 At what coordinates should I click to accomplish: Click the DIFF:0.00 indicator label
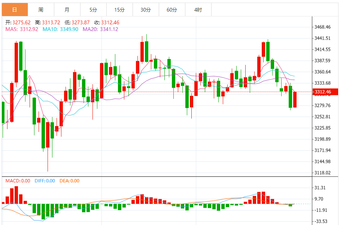(x=45, y=181)
